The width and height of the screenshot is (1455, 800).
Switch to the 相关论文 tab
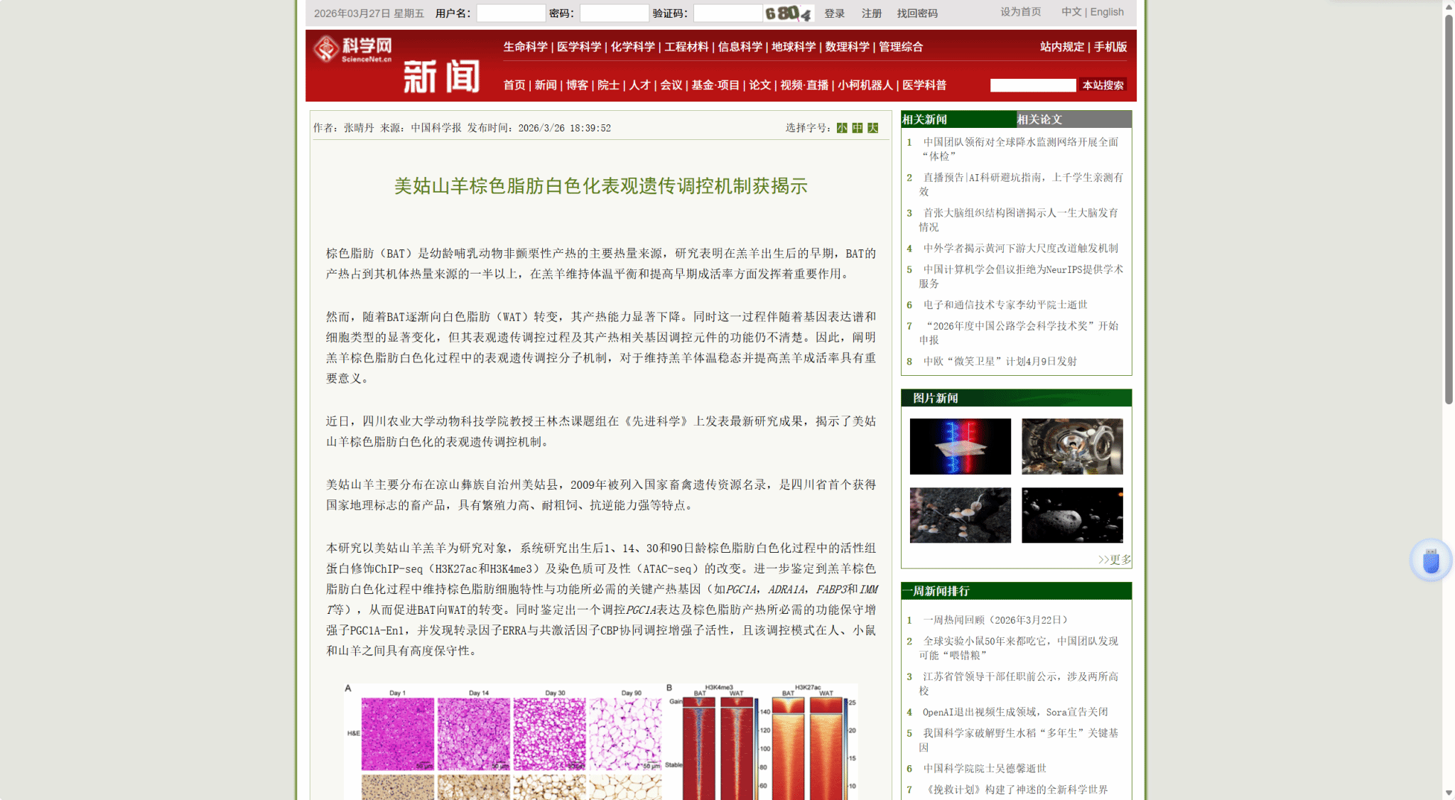pyautogui.click(x=1039, y=119)
